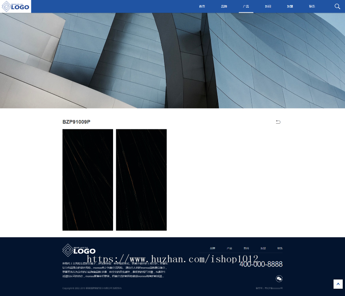Click the header LOGO image
Image resolution: width=345 pixels, height=296 pixels.
tap(15, 7)
